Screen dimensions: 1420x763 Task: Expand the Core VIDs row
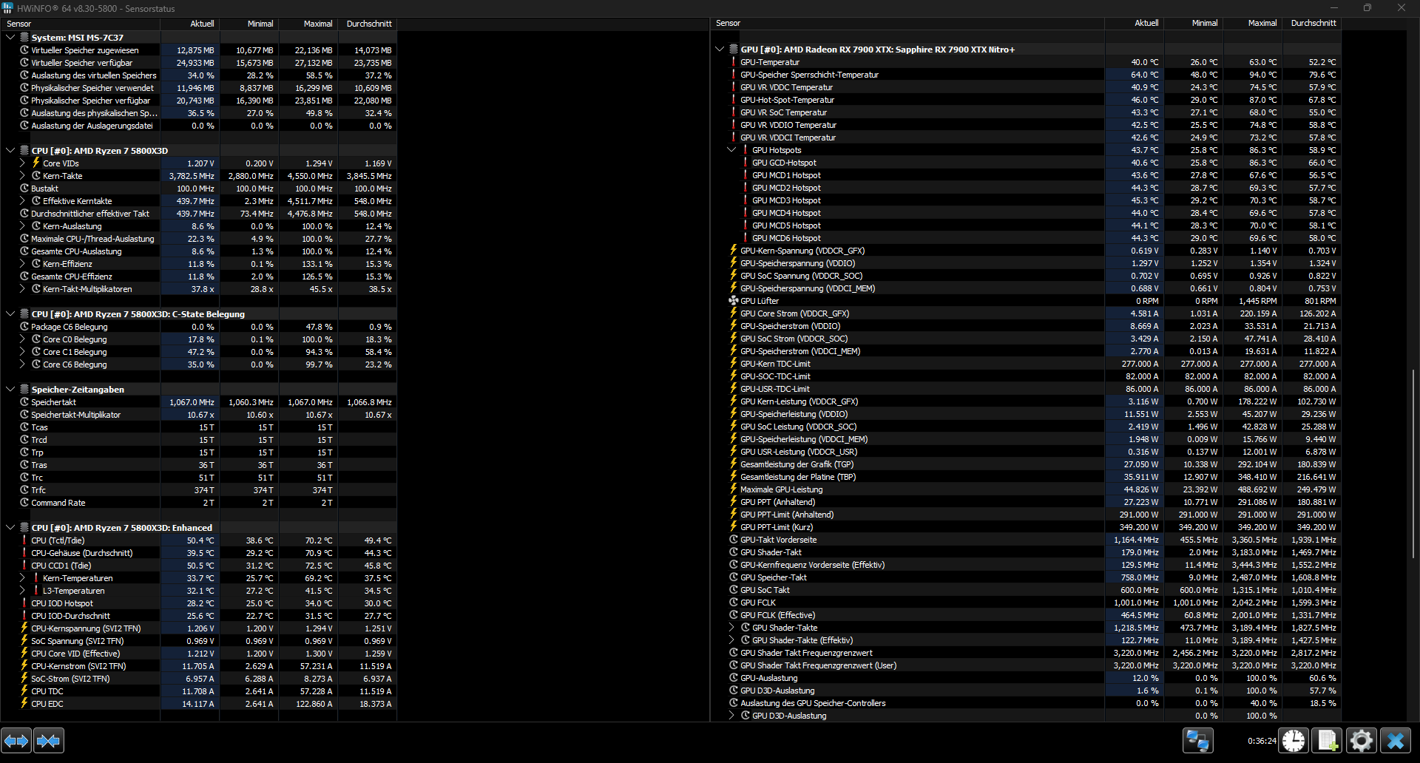22,163
